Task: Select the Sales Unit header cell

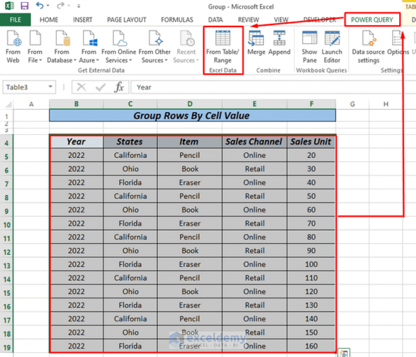Action: pos(311,142)
